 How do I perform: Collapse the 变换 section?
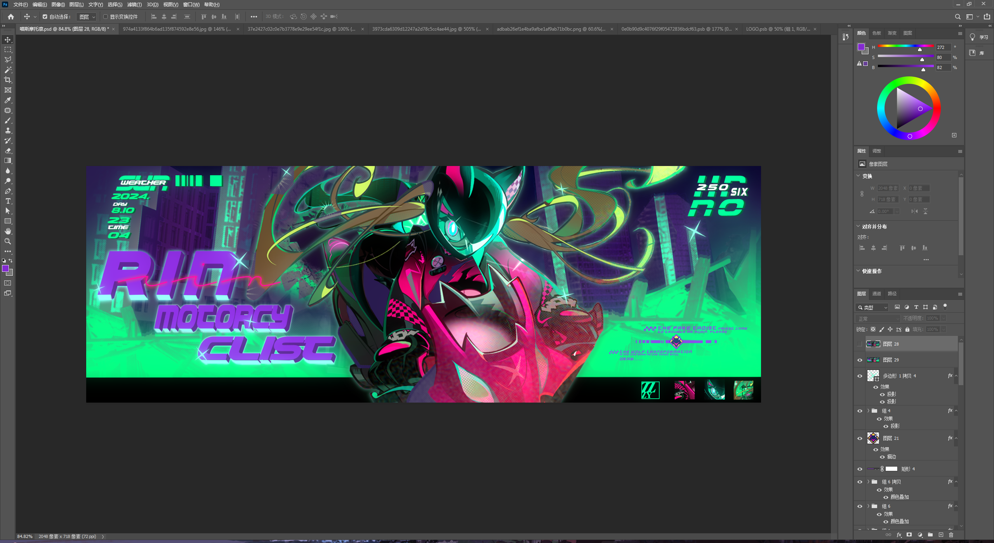(858, 176)
